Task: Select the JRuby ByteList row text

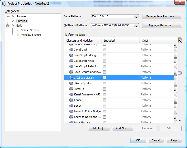Action: (83, 83)
